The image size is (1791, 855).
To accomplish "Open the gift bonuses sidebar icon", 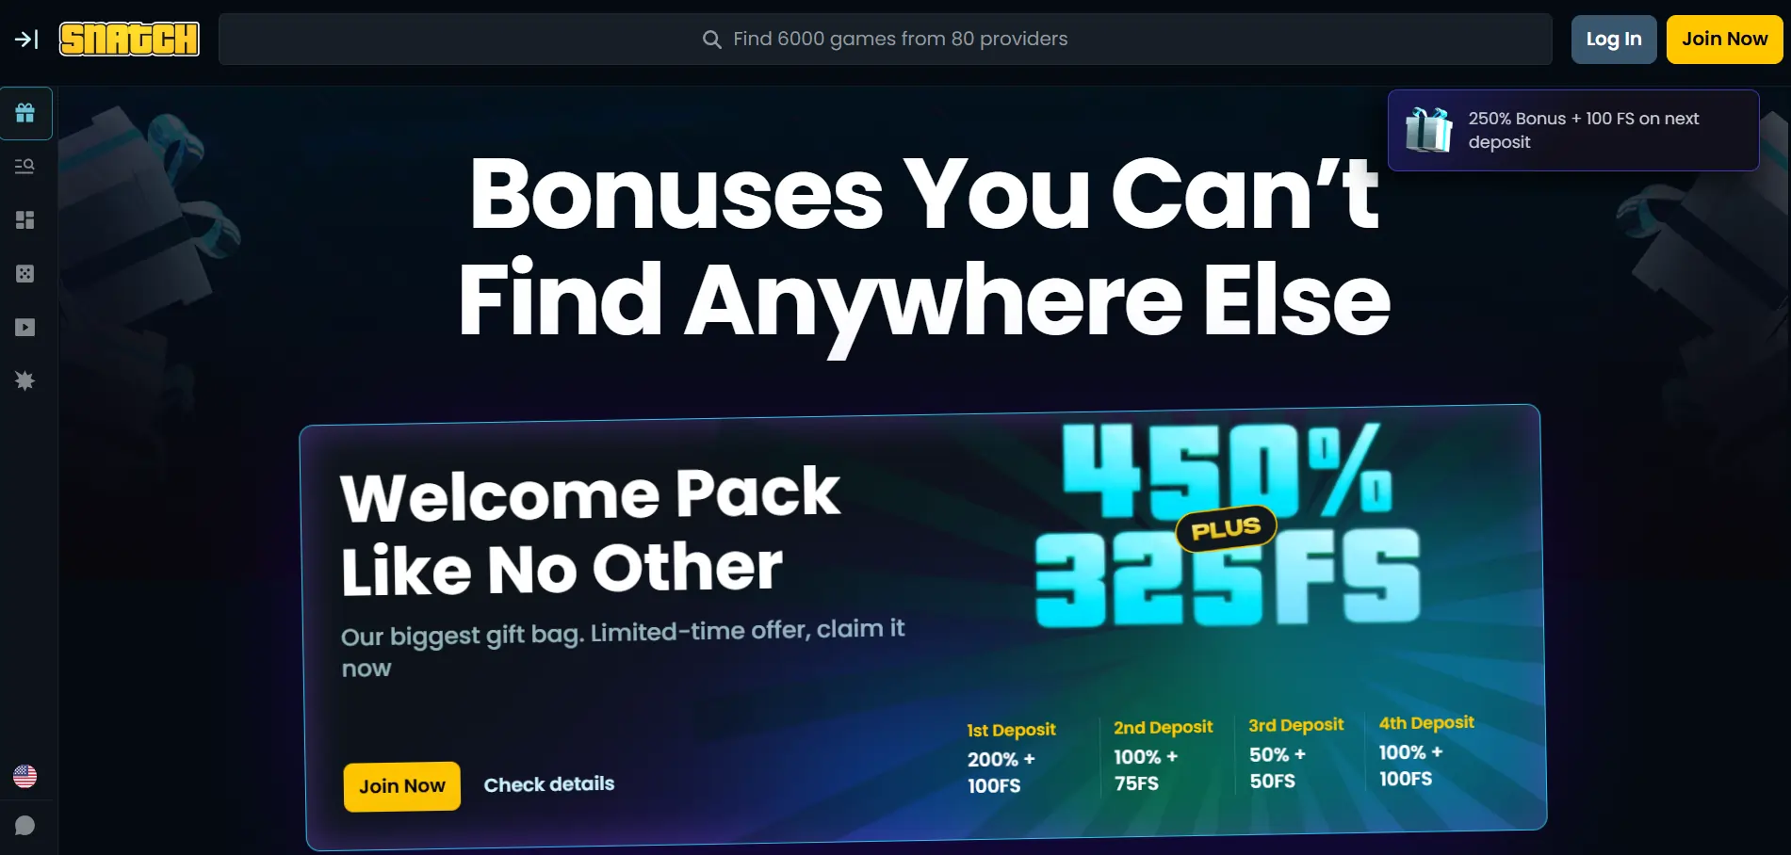I will click(x=25, y=113).
